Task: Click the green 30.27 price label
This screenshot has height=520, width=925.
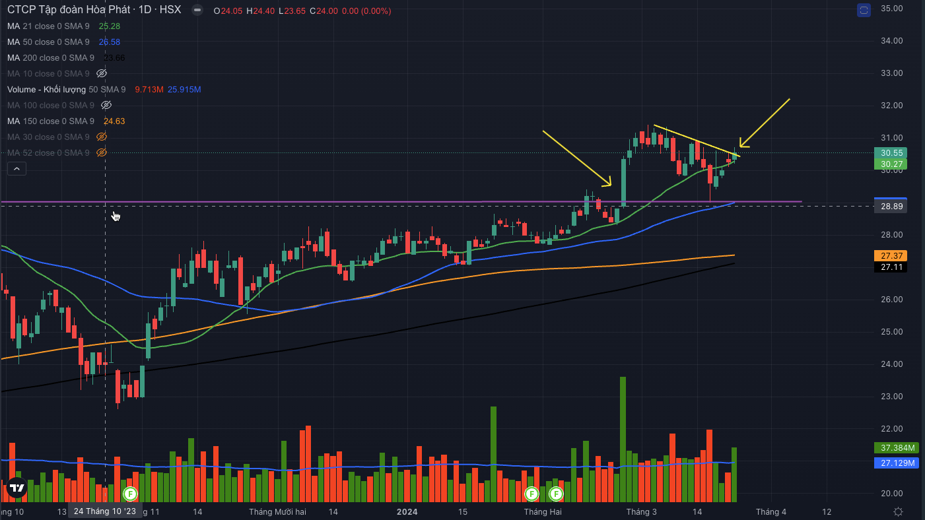Action: click(x=889, y=164)
